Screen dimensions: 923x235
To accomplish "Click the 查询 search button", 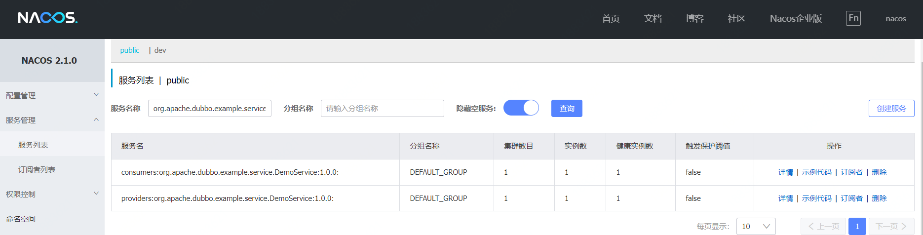I will pos(567,109).
